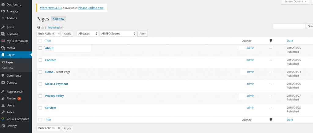
Task: Open Media library icon in sidebar
Action: [x=3, y=48]
